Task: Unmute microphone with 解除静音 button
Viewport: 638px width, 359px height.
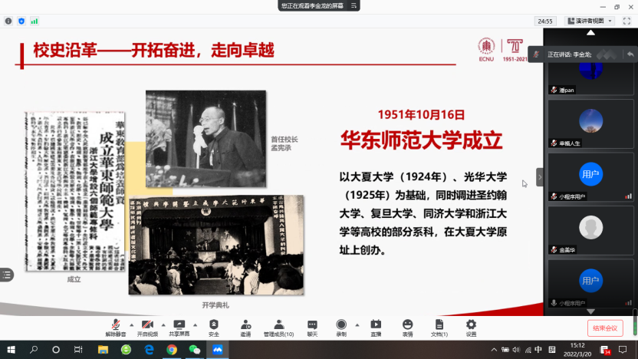Action: click(x=116, y=328)
